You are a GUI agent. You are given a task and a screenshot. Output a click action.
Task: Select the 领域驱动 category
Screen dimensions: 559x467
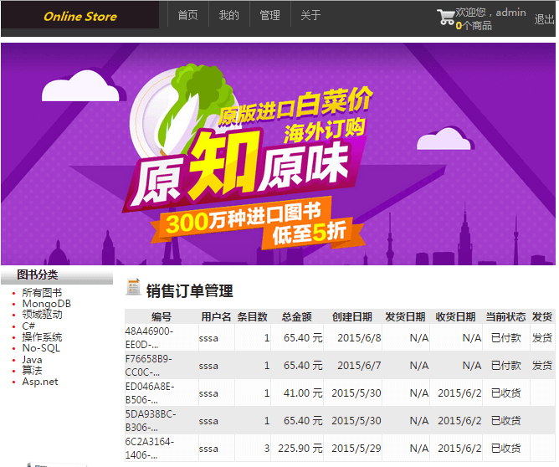[42, 315]
